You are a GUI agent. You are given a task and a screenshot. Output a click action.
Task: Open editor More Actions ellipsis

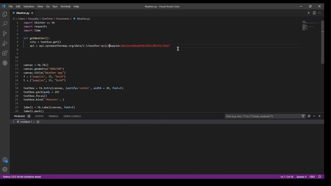(320, 13)
